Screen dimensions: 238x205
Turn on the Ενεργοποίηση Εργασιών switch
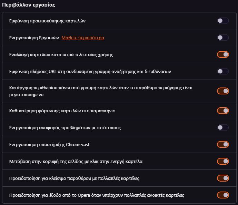tap(223, 38)
